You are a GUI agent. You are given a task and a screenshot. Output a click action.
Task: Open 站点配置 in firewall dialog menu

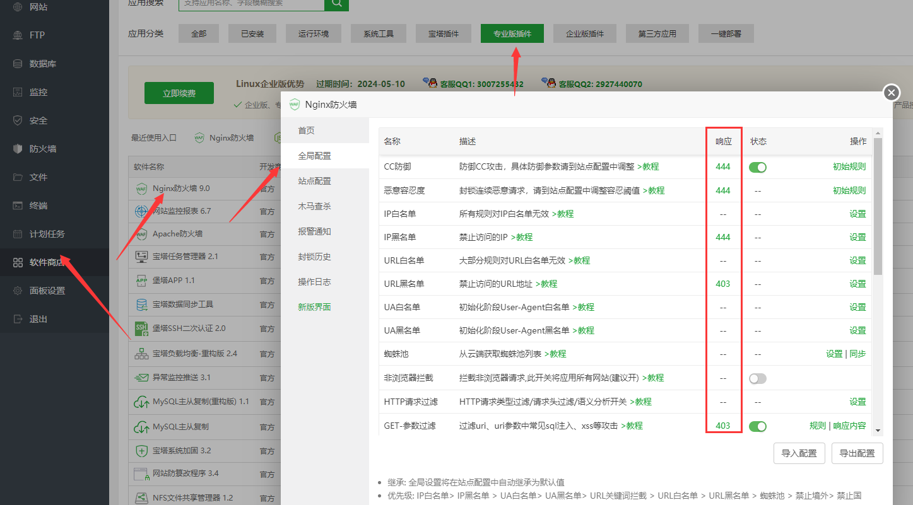pos(325,181)
